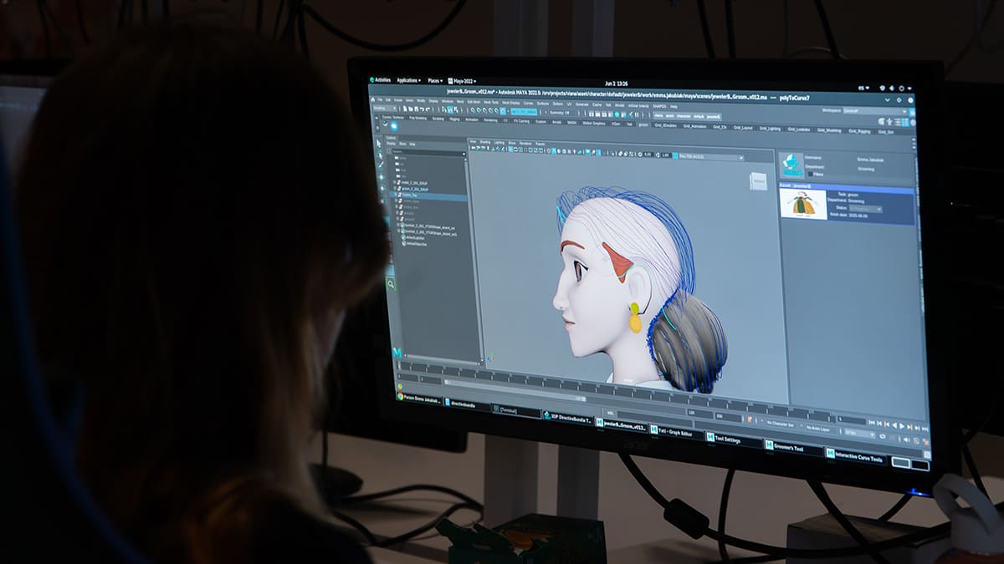This screenshot has width=1004, height=564.
Task: Switch to the SDP DirectiveBundle taskbar window
Action: click(568, 416)
